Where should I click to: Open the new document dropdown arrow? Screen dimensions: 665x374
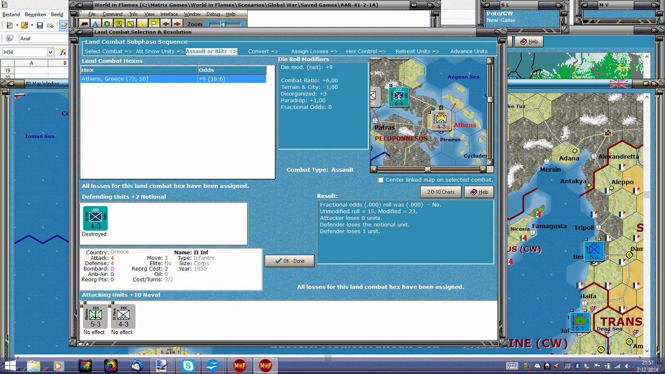(17, 25)
